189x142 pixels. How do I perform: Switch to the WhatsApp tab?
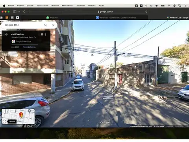(52, 17)
